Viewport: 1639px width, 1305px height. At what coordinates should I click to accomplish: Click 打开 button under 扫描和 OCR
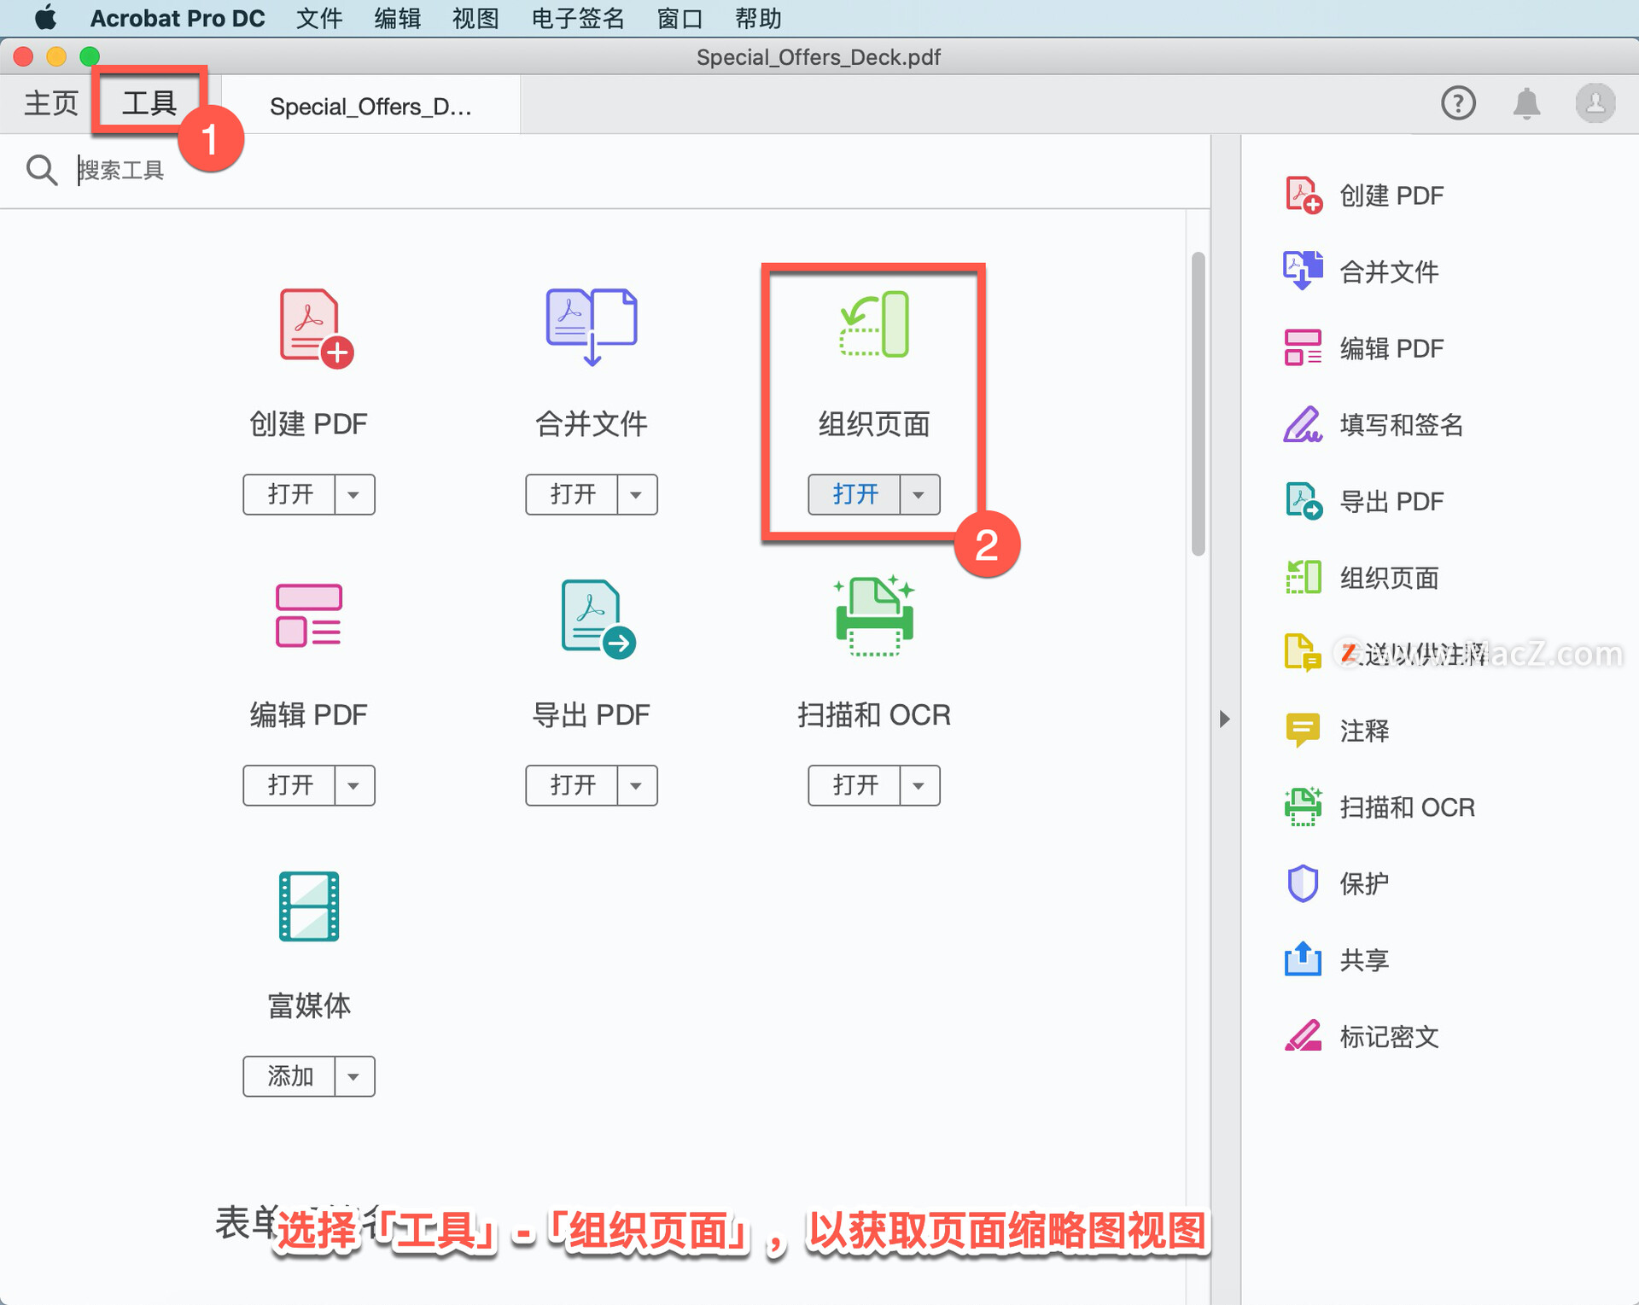[x=854, y=785]
